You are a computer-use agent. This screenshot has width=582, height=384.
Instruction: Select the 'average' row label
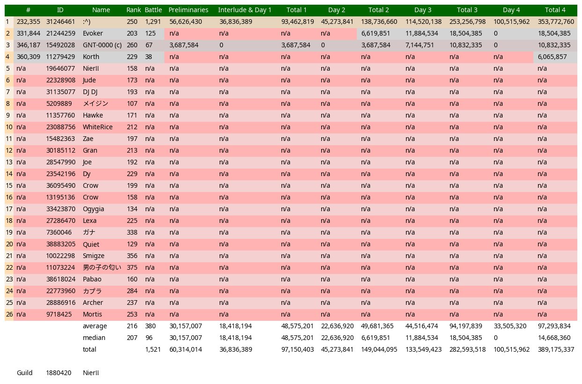pos(95,326)
